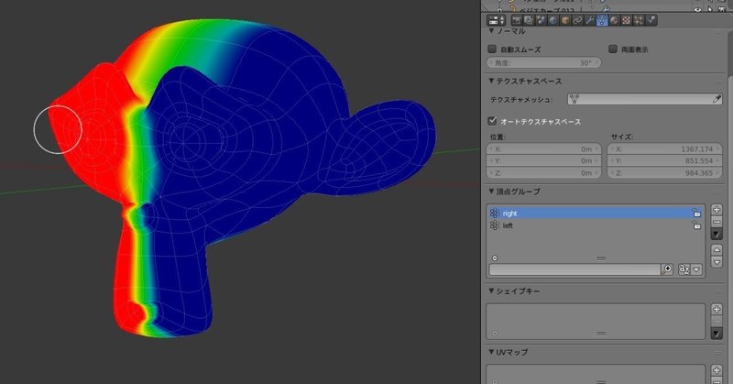
Task: Show shape key list filter options
Action: coord(495,334)
